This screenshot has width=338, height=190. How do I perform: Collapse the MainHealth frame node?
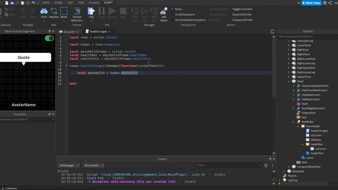[x=298, y=127]
